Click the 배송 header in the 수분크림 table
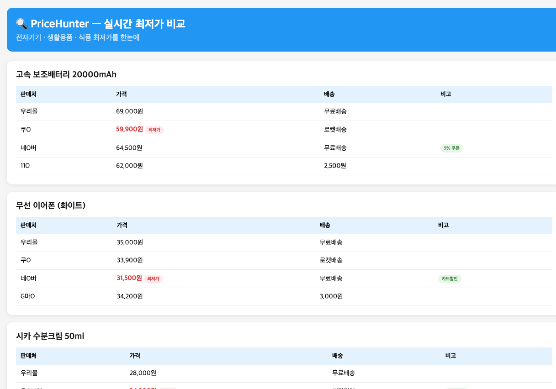 click(338, 356)
